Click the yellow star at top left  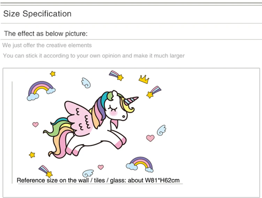[53, 74]
